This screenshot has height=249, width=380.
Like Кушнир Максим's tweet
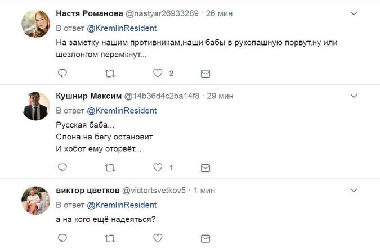pos(158,167)
